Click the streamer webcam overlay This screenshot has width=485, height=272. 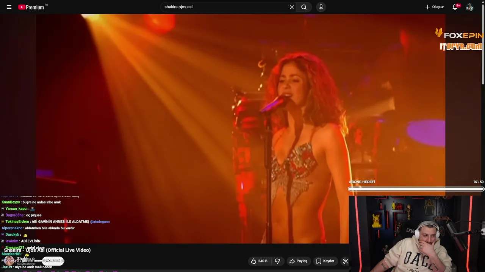(417, 233)
